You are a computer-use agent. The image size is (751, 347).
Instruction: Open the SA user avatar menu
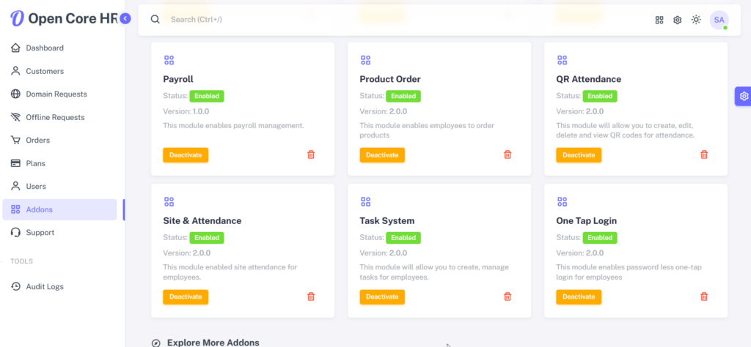pos(719,20)
